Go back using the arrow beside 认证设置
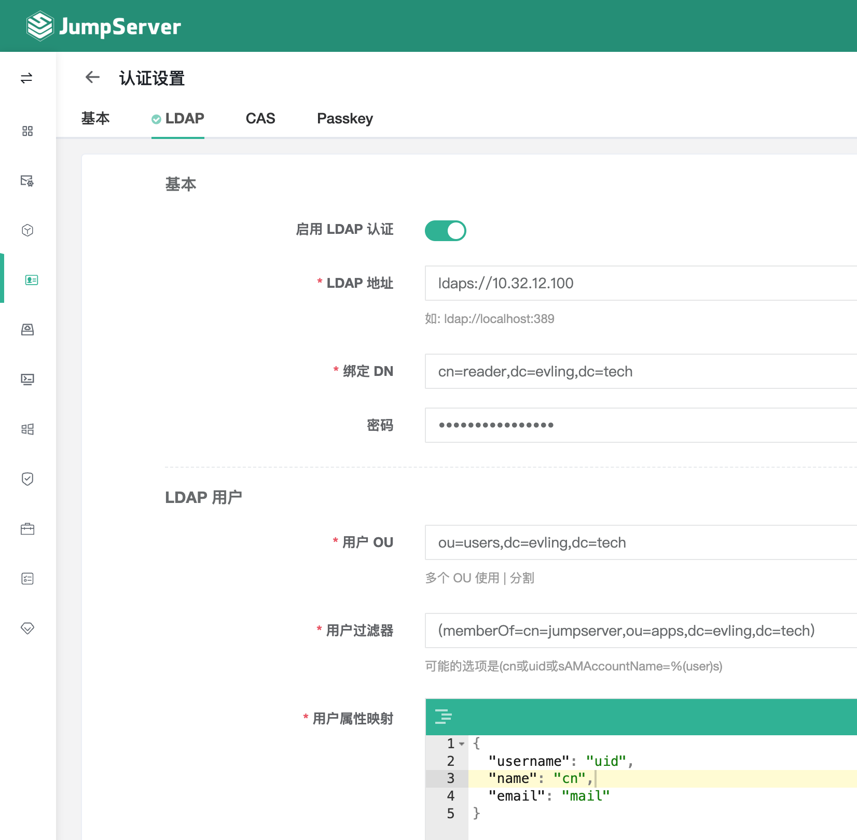 click(92, 77)
